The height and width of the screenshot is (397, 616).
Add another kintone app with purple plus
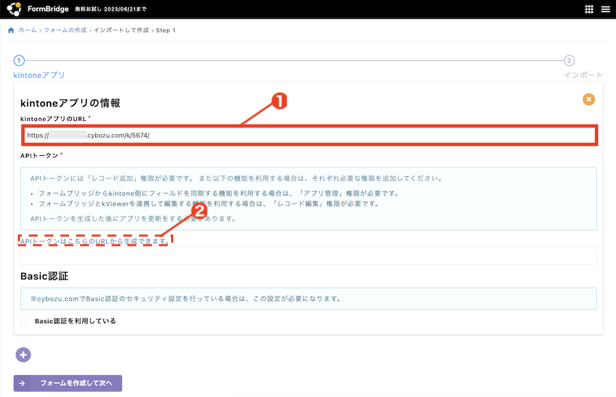click(x=23, y=355)
